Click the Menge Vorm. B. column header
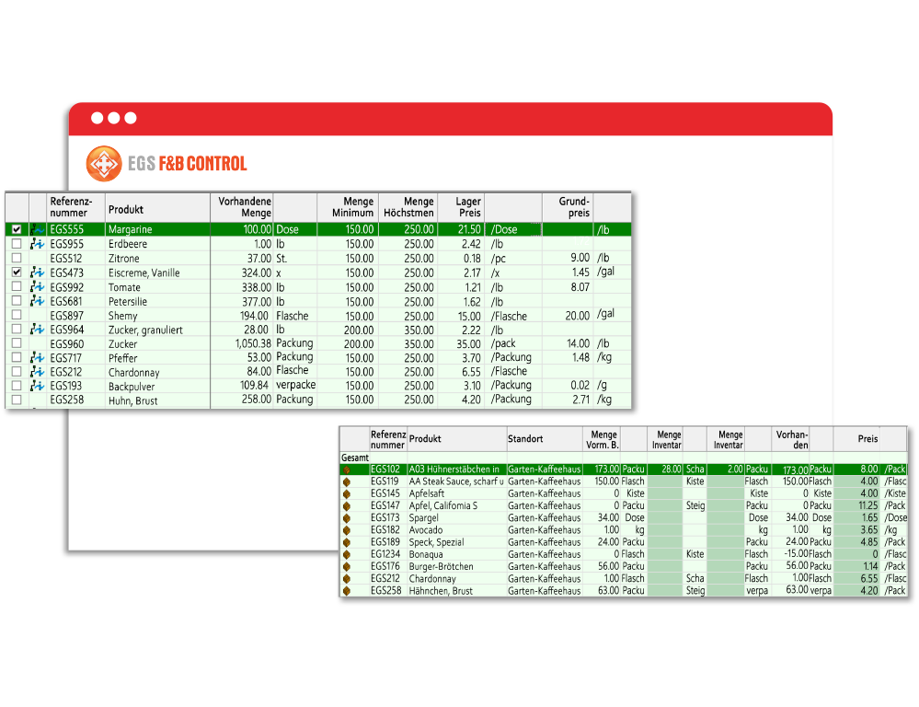The width and height of the screenshot is (919, 707). 602,439
